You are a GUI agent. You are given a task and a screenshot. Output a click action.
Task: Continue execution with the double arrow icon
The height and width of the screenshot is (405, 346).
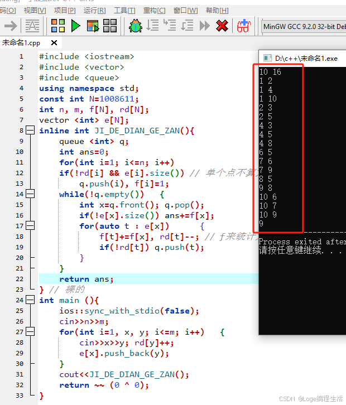click(x=205, y=26)
